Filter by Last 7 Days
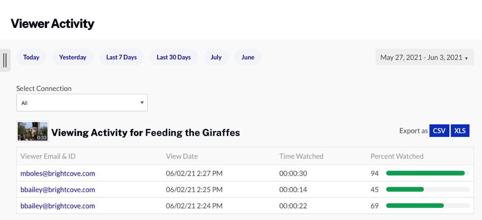482x220 pixels. pyautogui.click(x=121, y=57)
